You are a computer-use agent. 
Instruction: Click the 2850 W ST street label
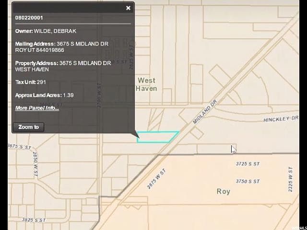tap(35, 164)
